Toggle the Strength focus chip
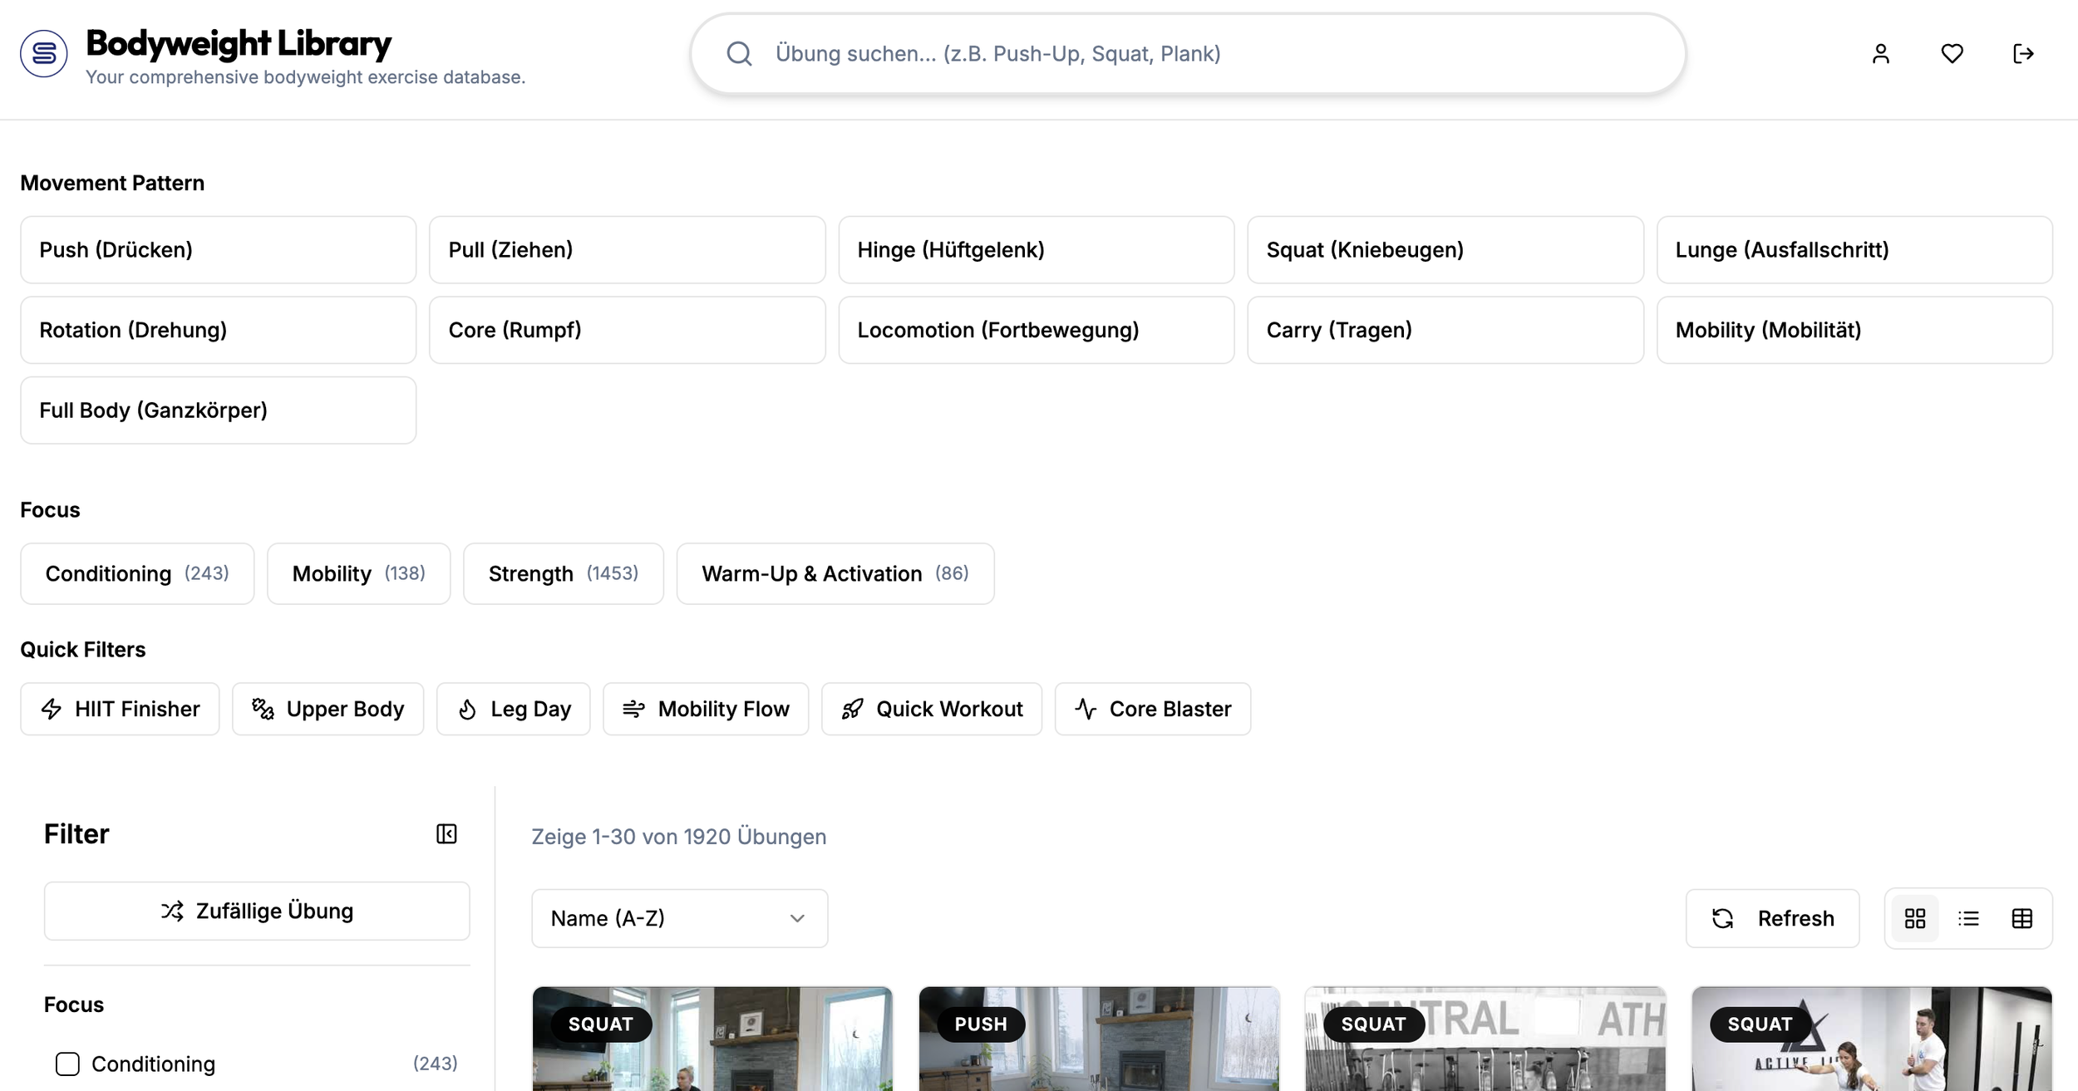This screenshot has width=2078, height=1091. coord(563,573)
